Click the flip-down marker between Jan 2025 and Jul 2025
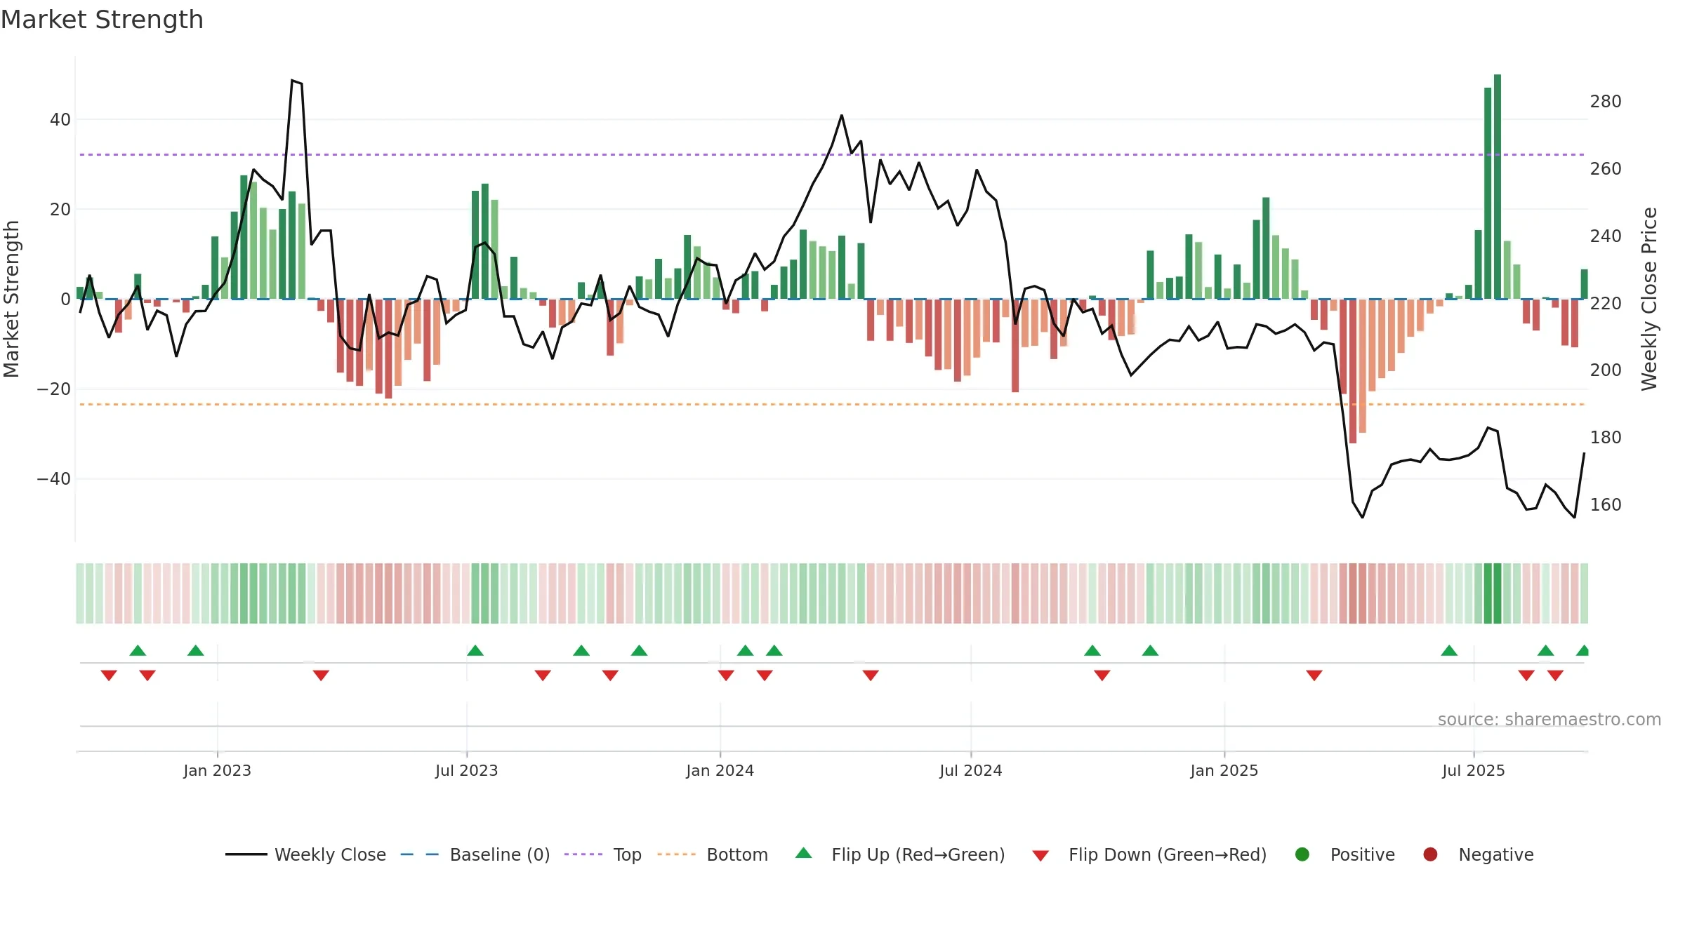The image size is (1685, 947). [x=1314, y=676]
